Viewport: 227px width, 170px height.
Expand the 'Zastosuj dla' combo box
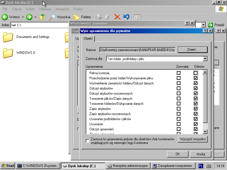205,59
